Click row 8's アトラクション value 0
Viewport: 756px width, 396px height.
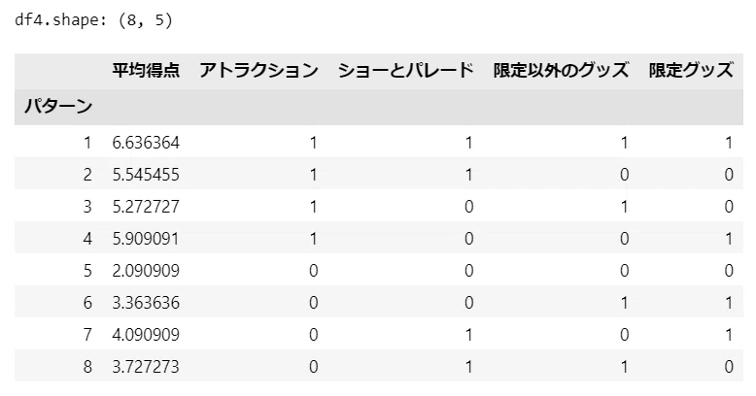pos(314,367)
